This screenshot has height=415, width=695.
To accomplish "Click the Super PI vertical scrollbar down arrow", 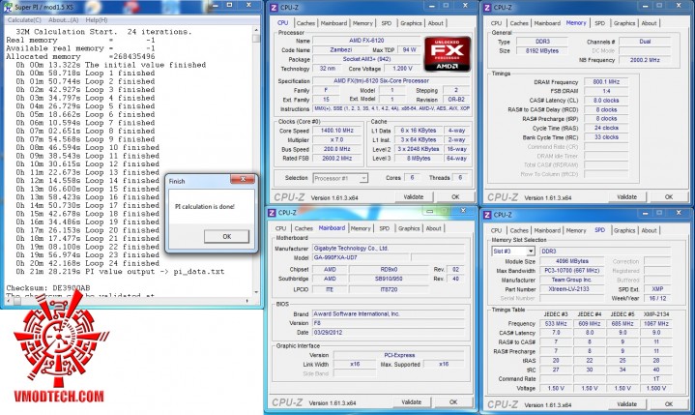I will tap(256, 292).
